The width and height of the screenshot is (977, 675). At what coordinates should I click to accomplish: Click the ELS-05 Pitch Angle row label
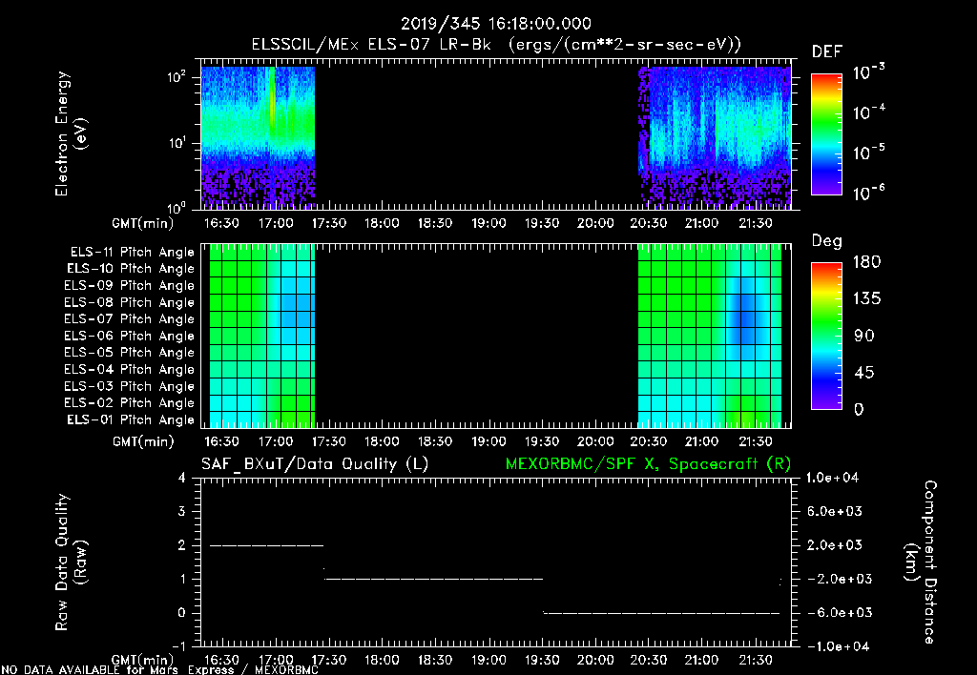[x=130, y=353]
